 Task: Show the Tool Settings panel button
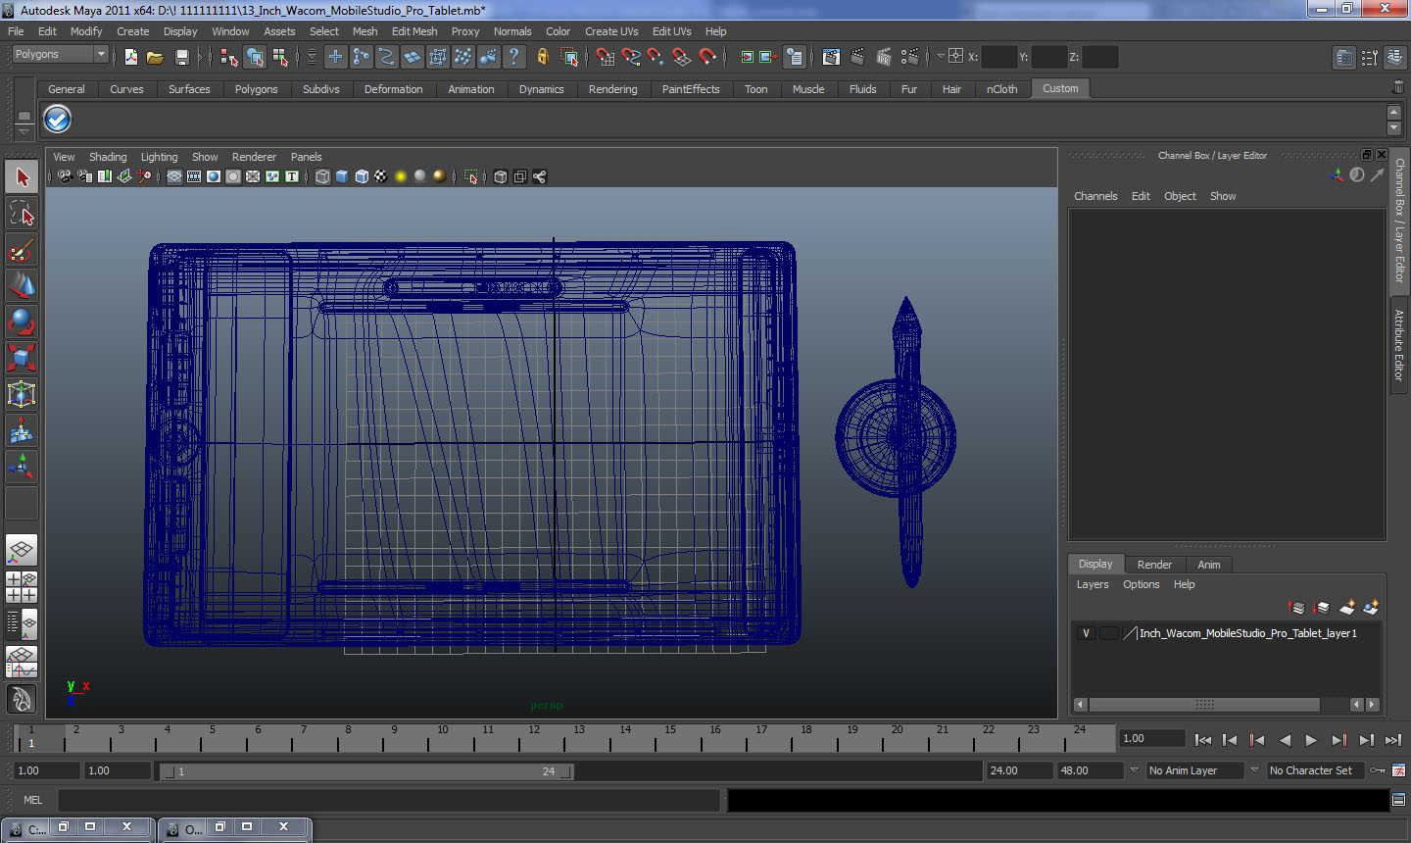[x=1369, y=58]
